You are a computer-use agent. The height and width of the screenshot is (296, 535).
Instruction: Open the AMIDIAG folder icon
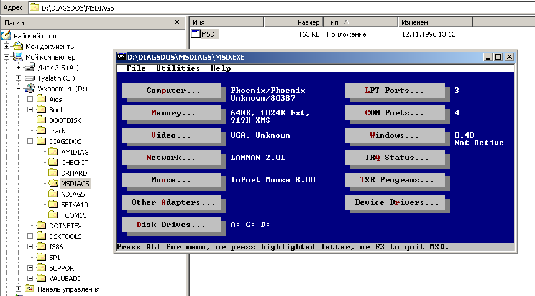click(x=53, y=151)
